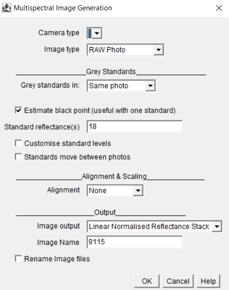Focus the Image Name text field
Screen dimensions: 229x290
[134, 242]
